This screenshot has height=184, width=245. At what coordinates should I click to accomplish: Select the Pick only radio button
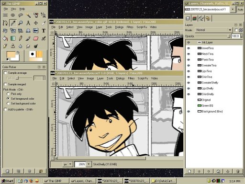coord(8,94)
